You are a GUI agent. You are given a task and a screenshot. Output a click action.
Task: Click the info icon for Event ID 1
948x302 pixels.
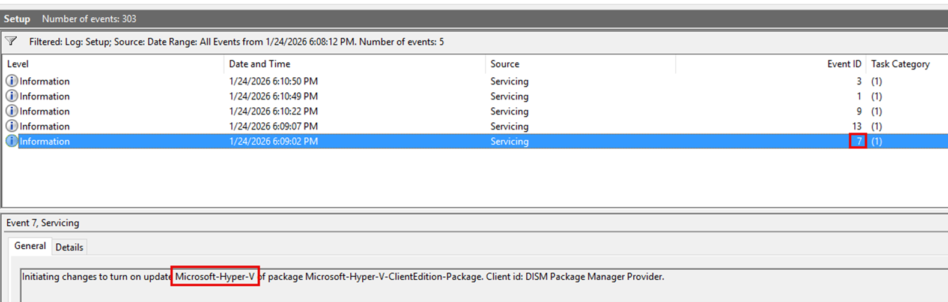(x=11, y=96)
